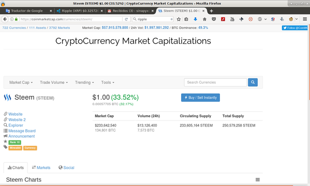This screenshot has width=310, height=186.
Task: Click Follow @CoinMK Twitter button
Action: click(295, 28)
